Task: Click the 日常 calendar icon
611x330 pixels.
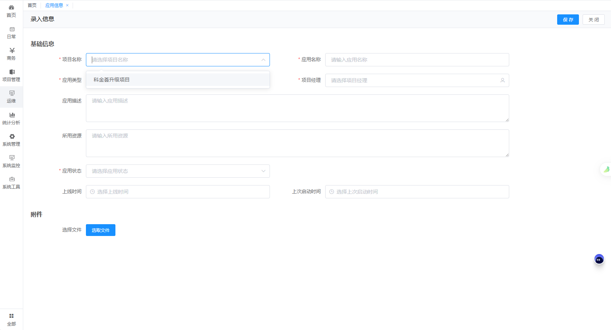Action: [x=12, y=29]
